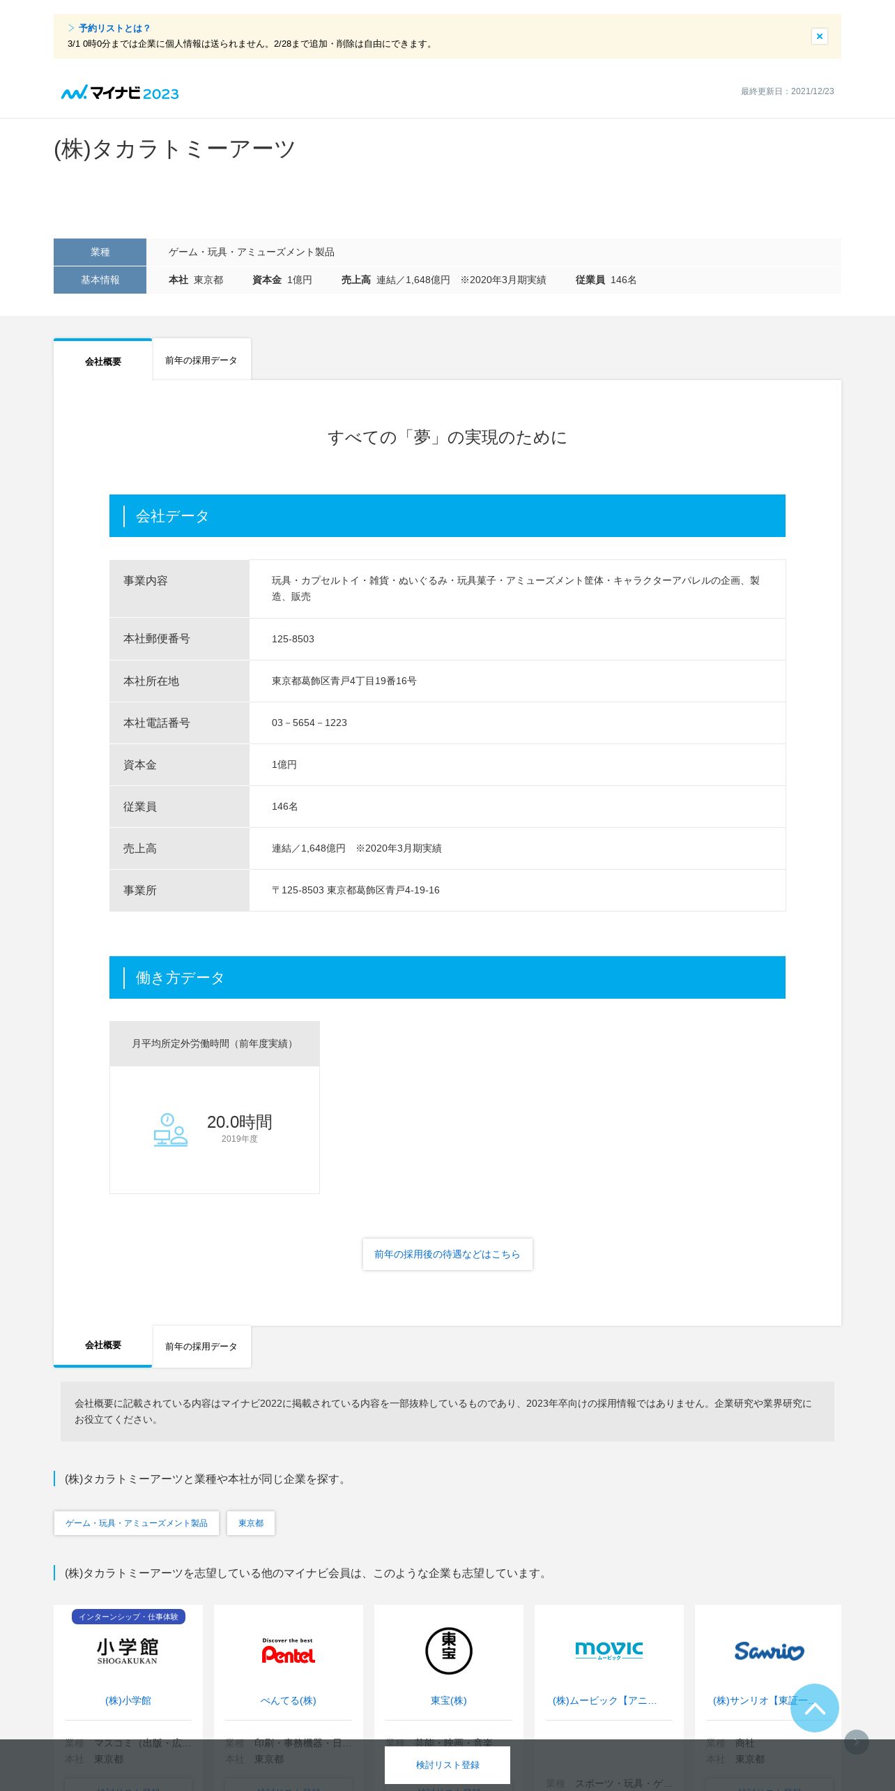Open the 予約リストとは？ link
Screen dimensions: 895x1791
tap(114, 29)
